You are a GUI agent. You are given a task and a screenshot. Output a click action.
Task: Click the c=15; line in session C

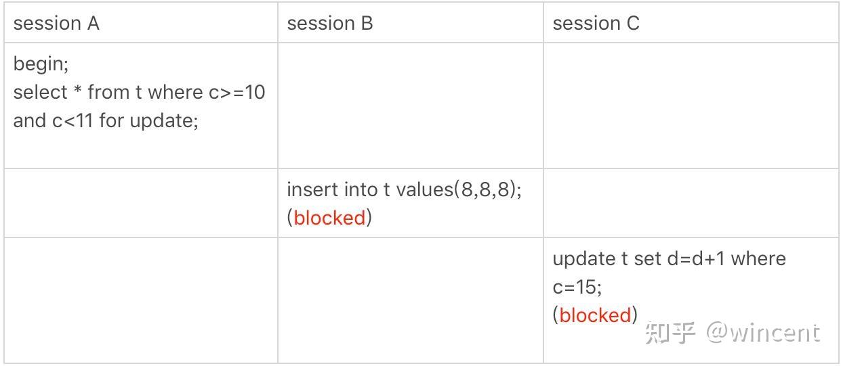(x=577, y=287)
